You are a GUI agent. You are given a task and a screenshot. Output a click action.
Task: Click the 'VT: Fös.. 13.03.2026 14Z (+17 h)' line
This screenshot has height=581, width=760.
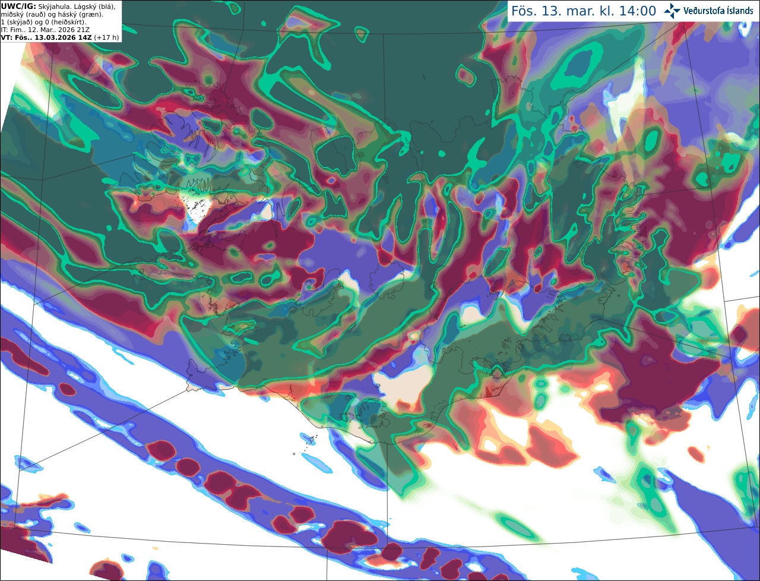point(60,37)
